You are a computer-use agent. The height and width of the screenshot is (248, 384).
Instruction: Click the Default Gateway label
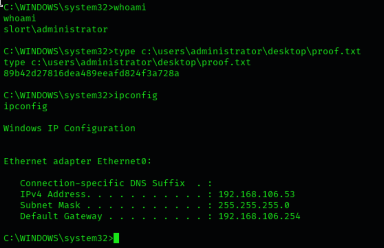[x=61, y=216]
